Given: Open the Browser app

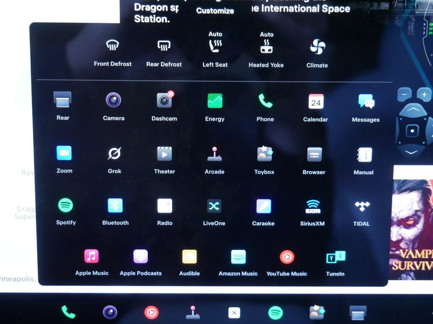Looking at the screenshot, I should (x=314, y=161).
